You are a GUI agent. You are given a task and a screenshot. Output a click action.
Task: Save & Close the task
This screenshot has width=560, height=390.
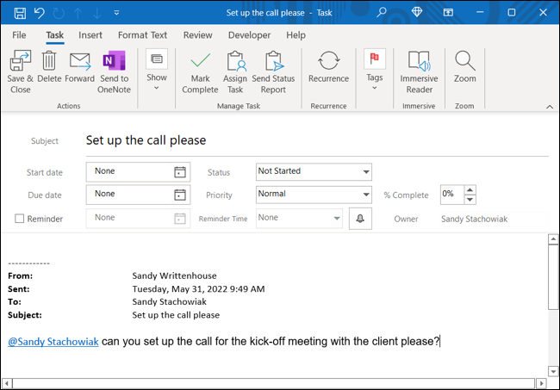click(21, 72)
